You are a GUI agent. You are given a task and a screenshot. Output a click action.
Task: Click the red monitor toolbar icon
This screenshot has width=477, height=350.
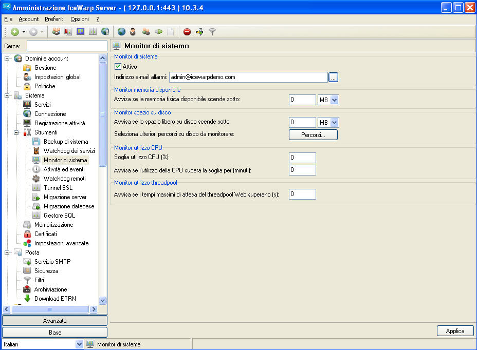(x=68, y=32)
